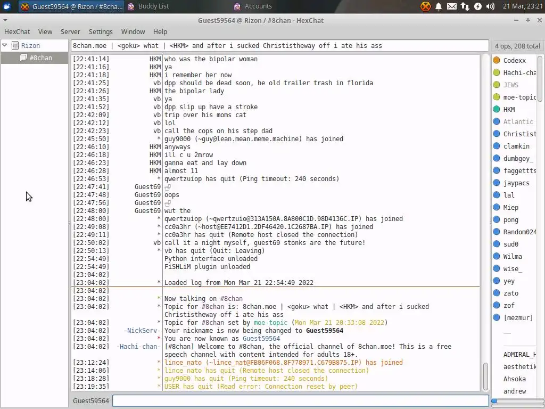Open the mail envelope tray icon
The width and height of the screenshot is (545, 409).
coord(451,6)
